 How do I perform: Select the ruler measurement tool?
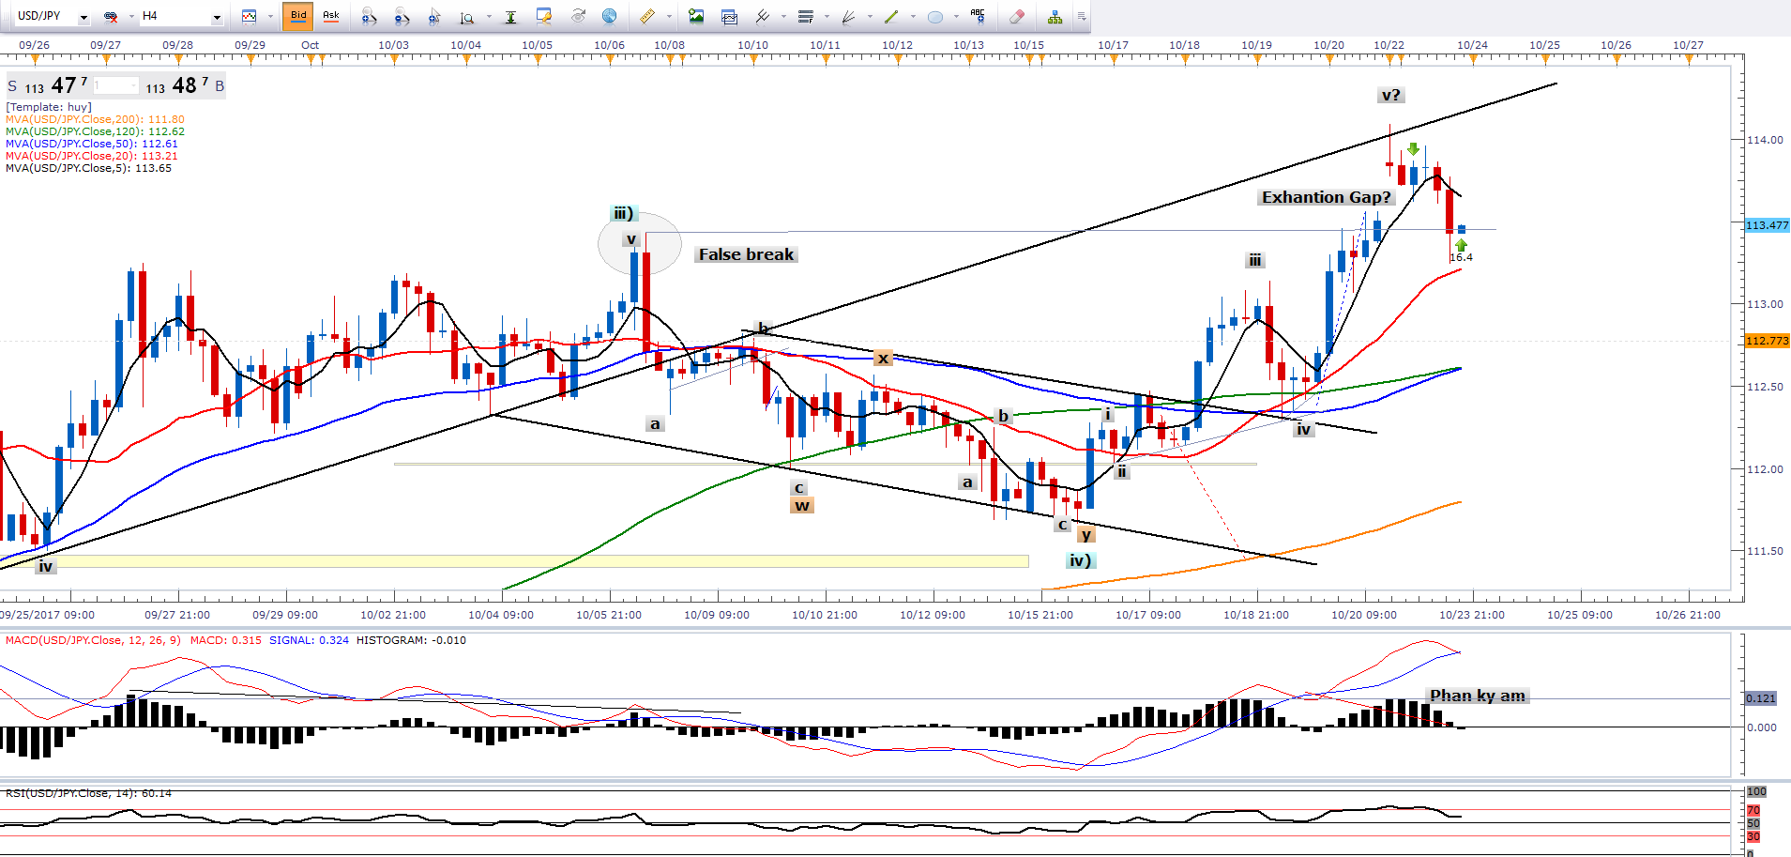(647, 16)
